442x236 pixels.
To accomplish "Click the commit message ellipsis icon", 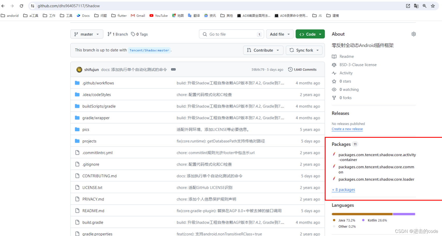I will (173, 69).
